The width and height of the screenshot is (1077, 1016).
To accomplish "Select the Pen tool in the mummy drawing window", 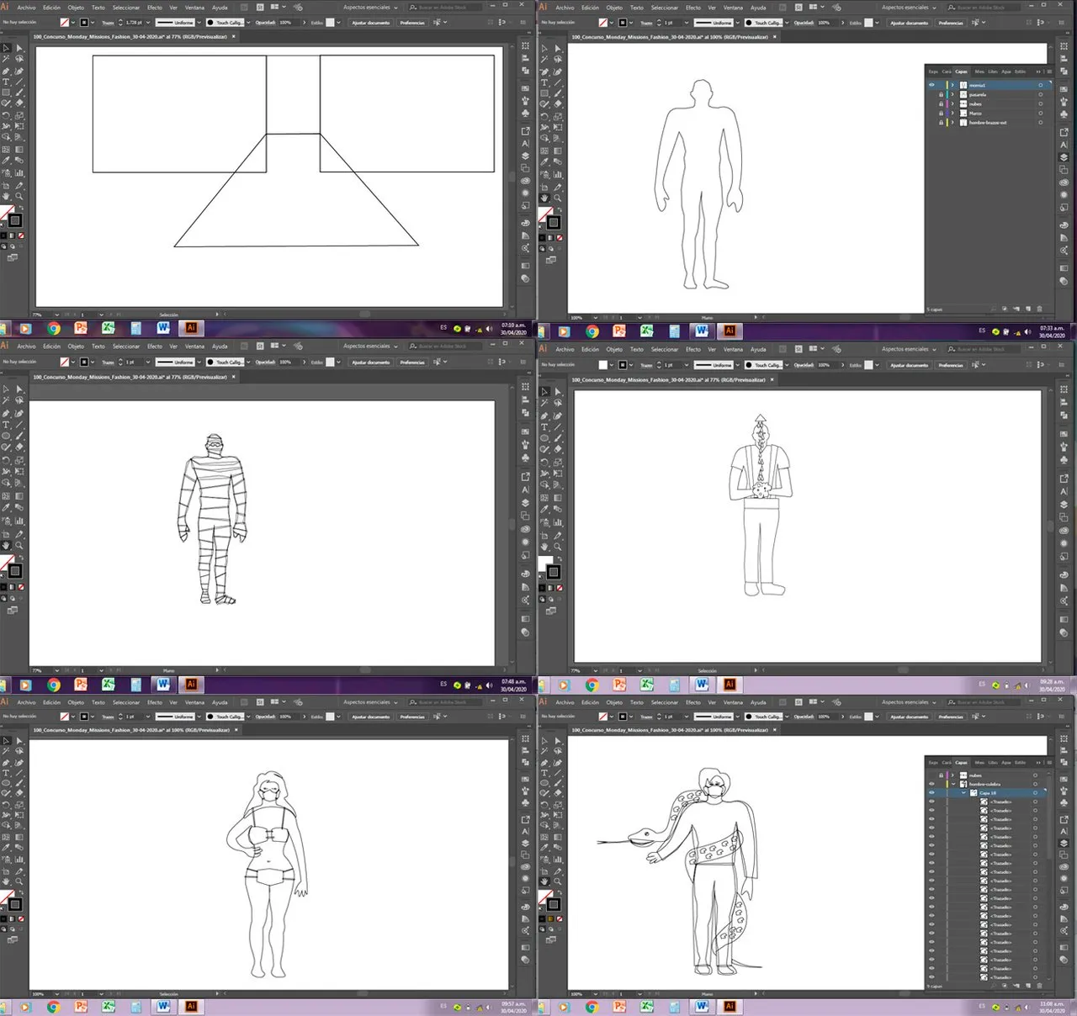I will pyautogui.click(x=6, y=413).
